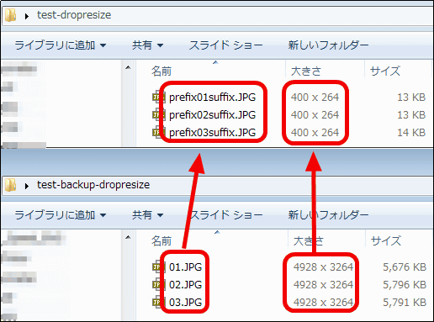Screen dimensions: 434x322
Task: Sort by サイズ column in test-backup-dropresize window
Action: coord(386,241)
